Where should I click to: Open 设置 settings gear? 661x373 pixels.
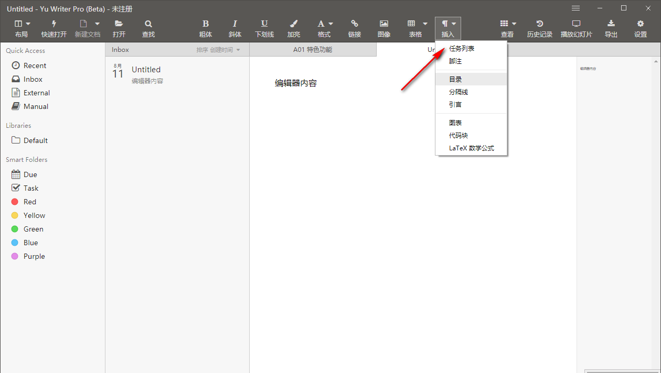[641, 24]
